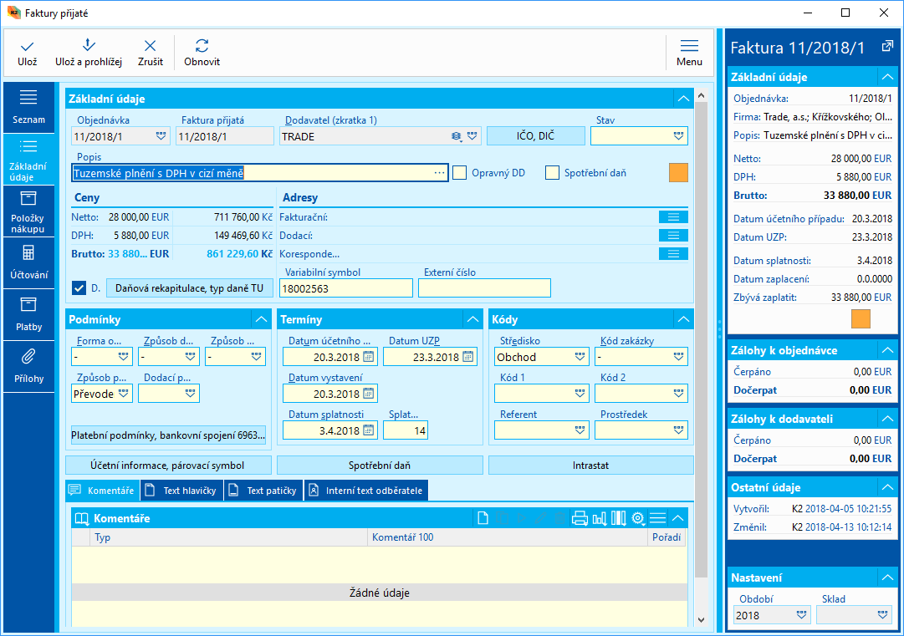Enable the Opravný DD checkbox
The image size is (904, 636).
[460, 173]
